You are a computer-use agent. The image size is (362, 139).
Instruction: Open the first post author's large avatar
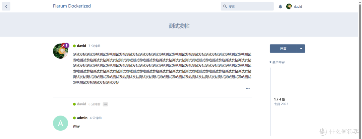60,51
